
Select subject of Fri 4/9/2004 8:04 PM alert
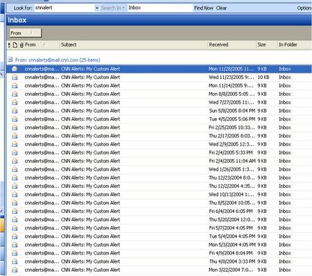point(90,253)
